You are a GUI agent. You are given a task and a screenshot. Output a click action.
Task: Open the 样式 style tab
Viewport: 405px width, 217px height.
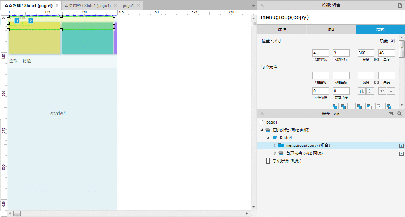pyautogui.click(x=380, y=29)
